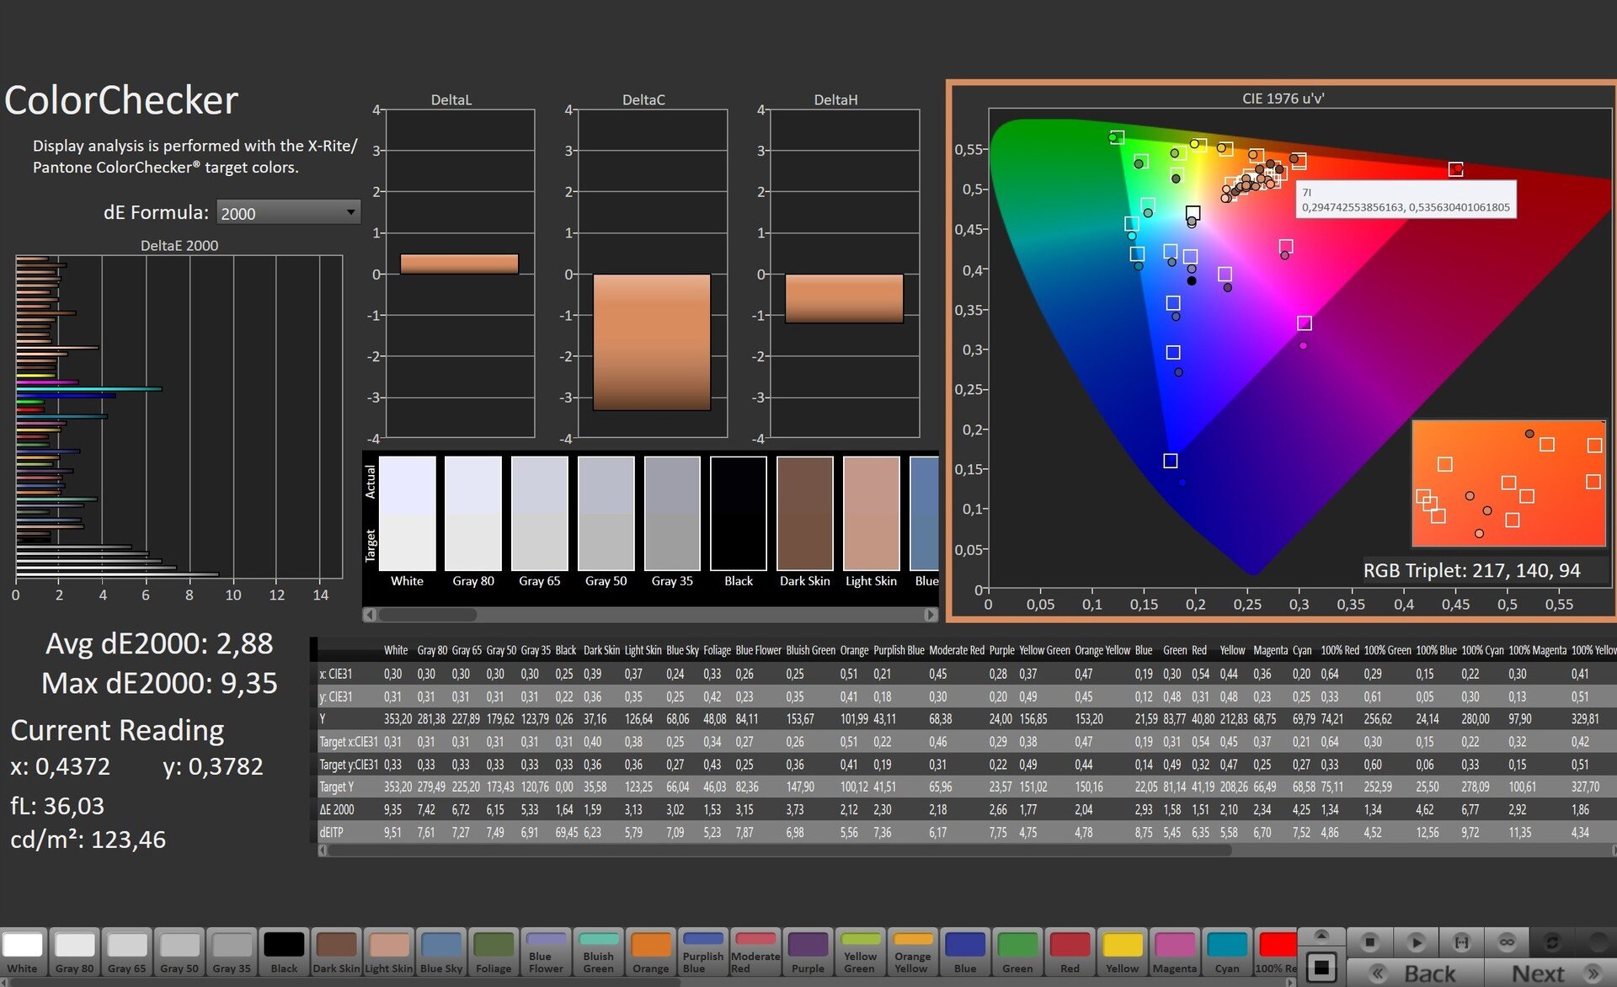Click the Black actual/target comparison patch

coord(739,514)
